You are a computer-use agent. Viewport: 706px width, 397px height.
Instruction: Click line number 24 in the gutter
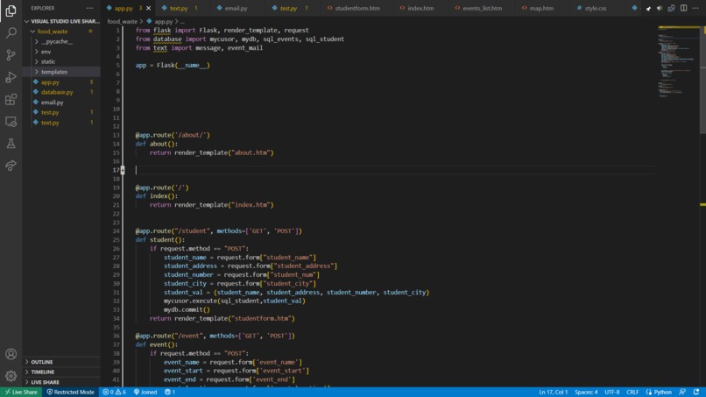116,231
